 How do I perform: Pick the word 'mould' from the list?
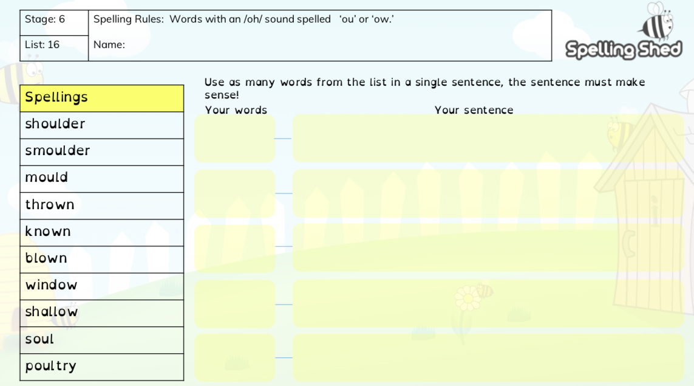click(x=47, y=178)
